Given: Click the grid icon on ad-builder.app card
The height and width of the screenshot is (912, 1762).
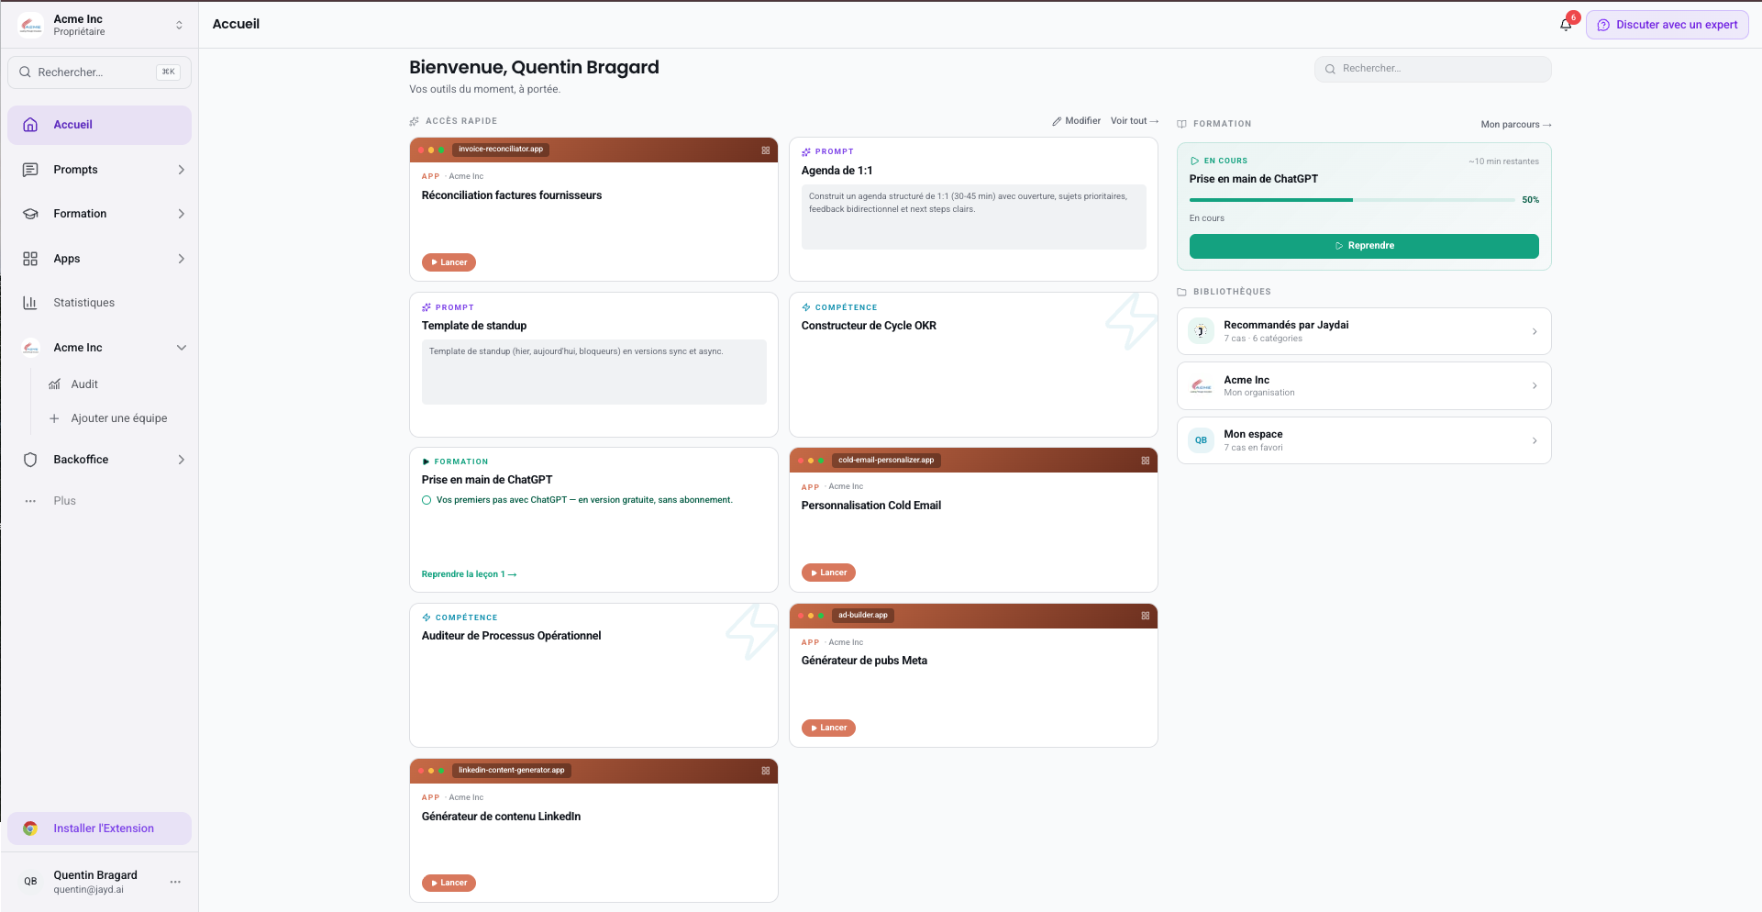Looking at the screenshot, I should coord(1146,616).
